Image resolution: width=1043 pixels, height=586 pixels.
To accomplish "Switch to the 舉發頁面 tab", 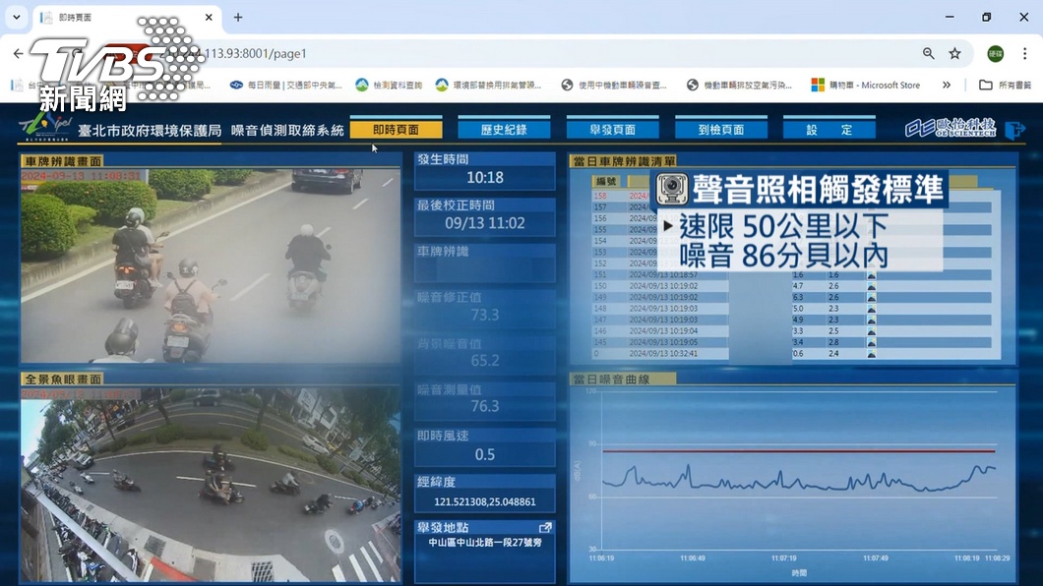I will pyautogui.click(x=612, y=130).
